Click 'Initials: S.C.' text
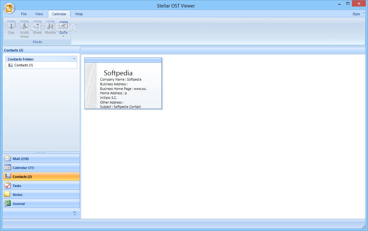Viewport: 368px width, 231px height. (x=108, y=98)
